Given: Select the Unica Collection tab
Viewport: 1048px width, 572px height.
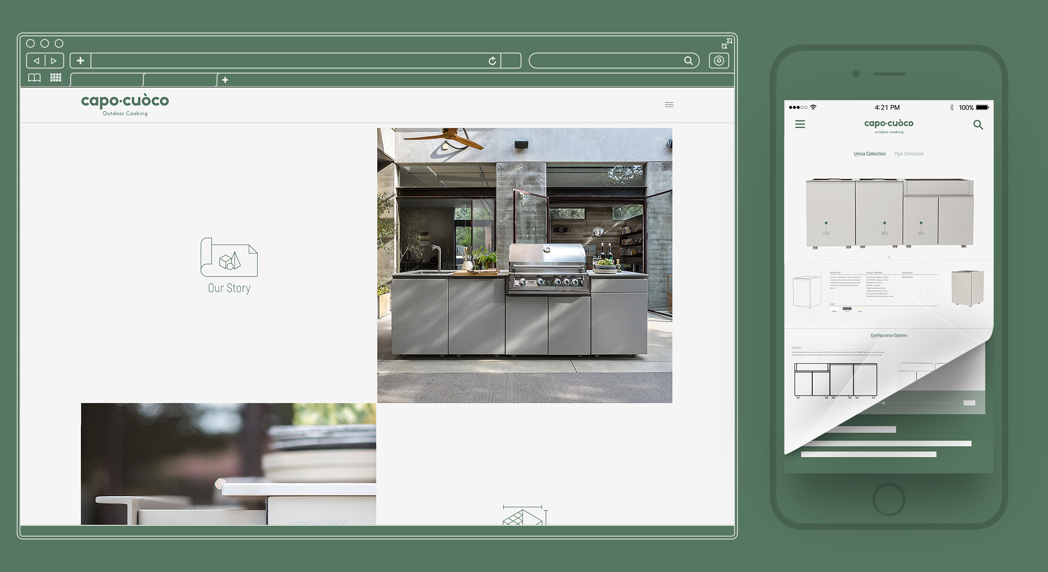Looking at the screenshot, I should [x=869, y=154].
